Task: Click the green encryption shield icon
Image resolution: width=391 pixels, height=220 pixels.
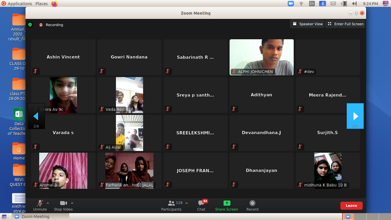Action: click(x=30, y=24)
